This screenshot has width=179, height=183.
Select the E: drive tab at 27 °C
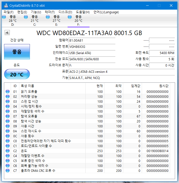(56, 21)
